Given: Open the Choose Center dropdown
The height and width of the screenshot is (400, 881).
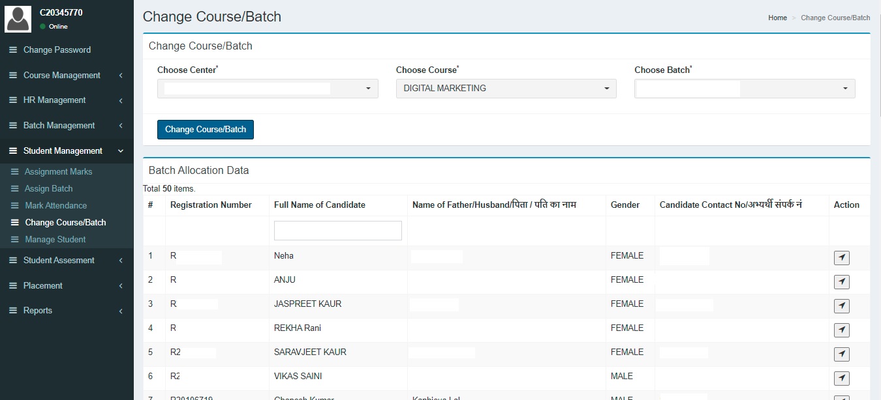Looking at the screenshot, I should click(268, 89).
